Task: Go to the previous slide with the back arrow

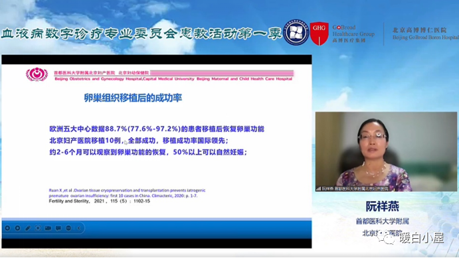Action: point(7,228)
